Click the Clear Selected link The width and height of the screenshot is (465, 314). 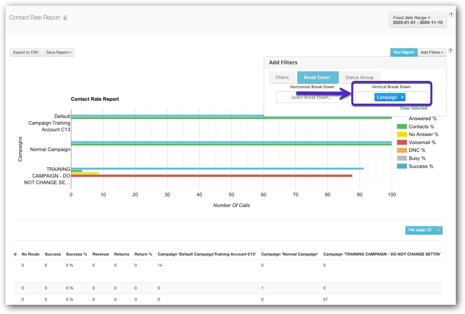click(x=413, y=108)
